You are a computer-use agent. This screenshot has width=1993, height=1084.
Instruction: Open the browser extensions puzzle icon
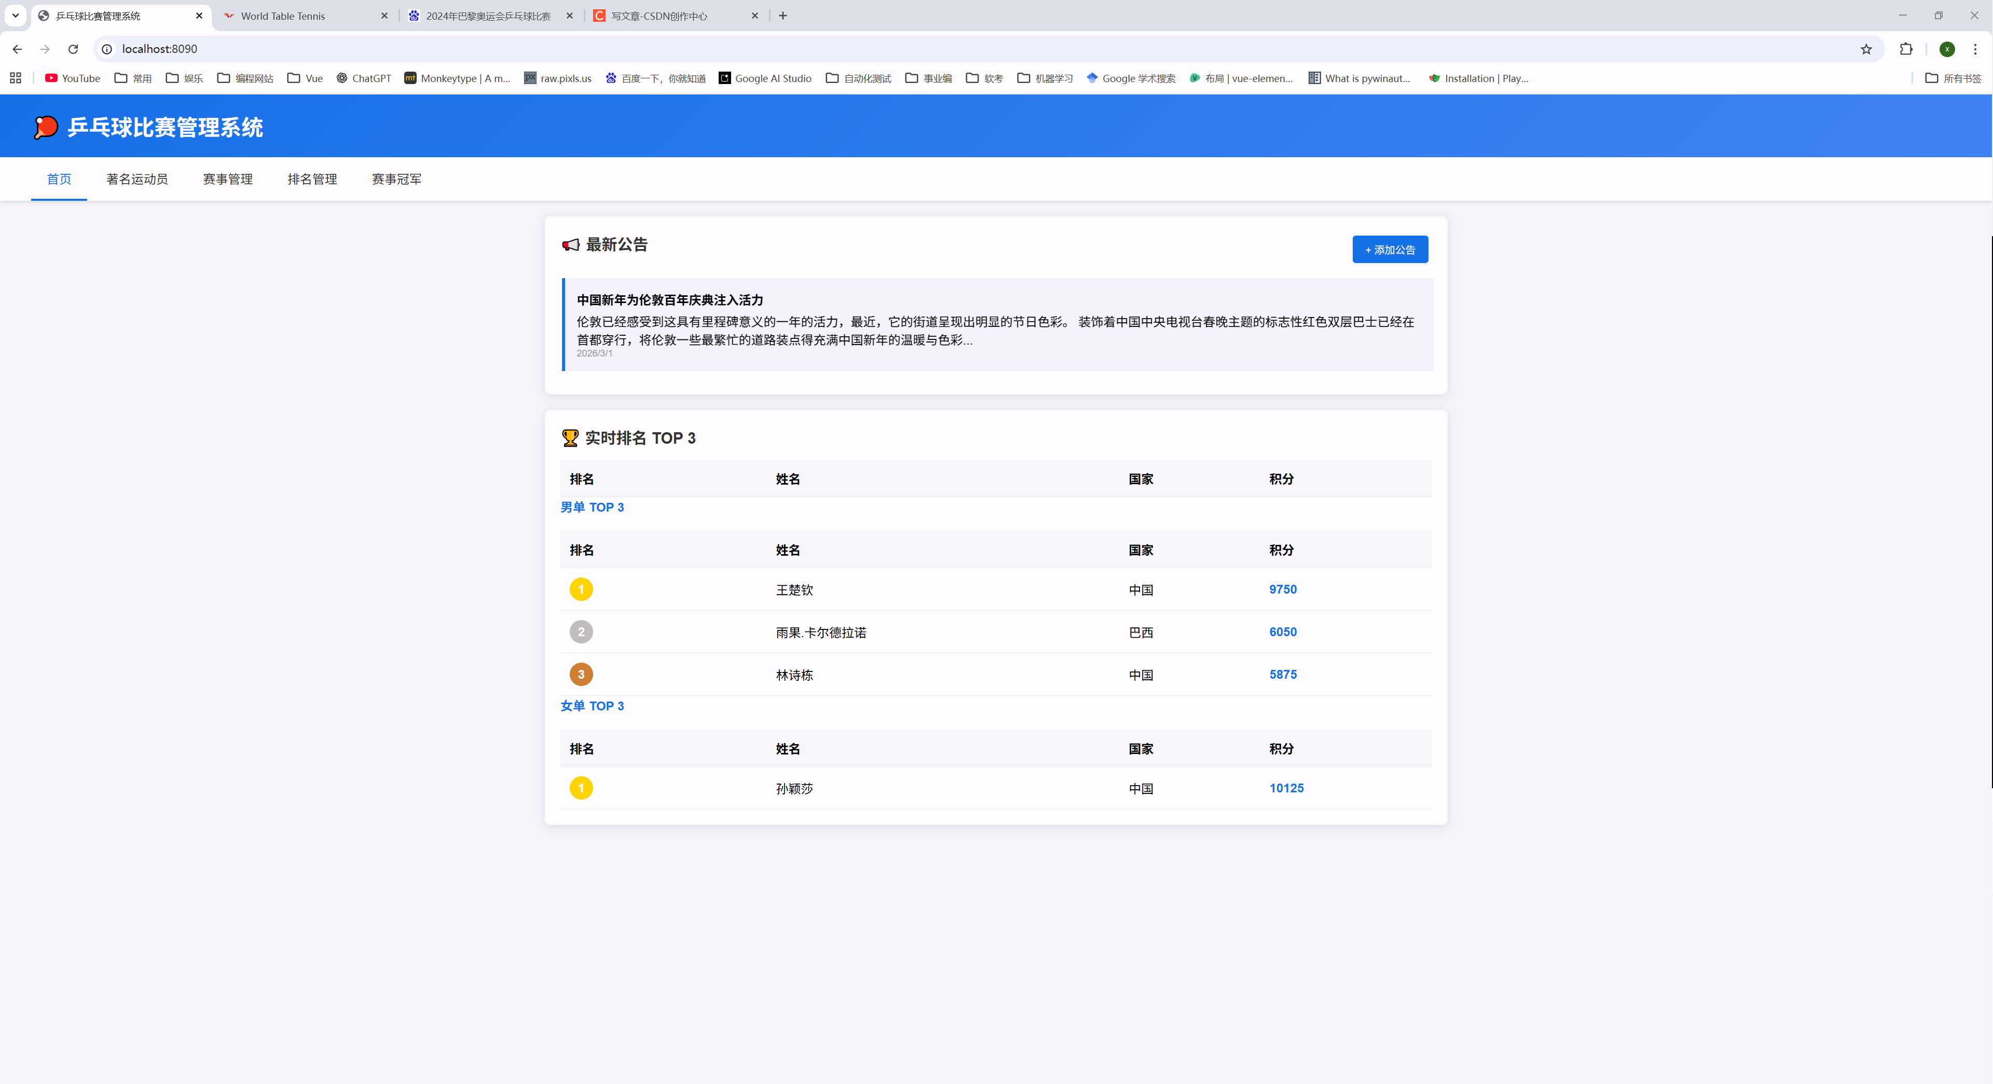[1906, 49]
